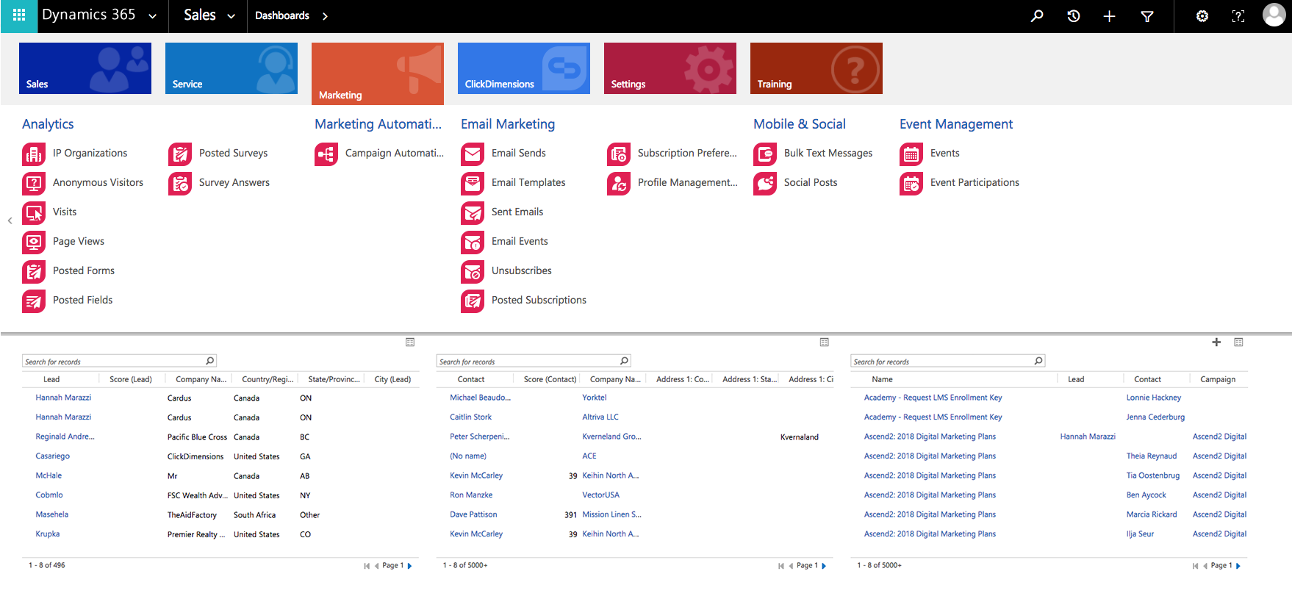Image resolution: width=1292 pixels, height=596 pixels.
Task: Click the Subscription Preferences icon
Action: tap(619, 154)
